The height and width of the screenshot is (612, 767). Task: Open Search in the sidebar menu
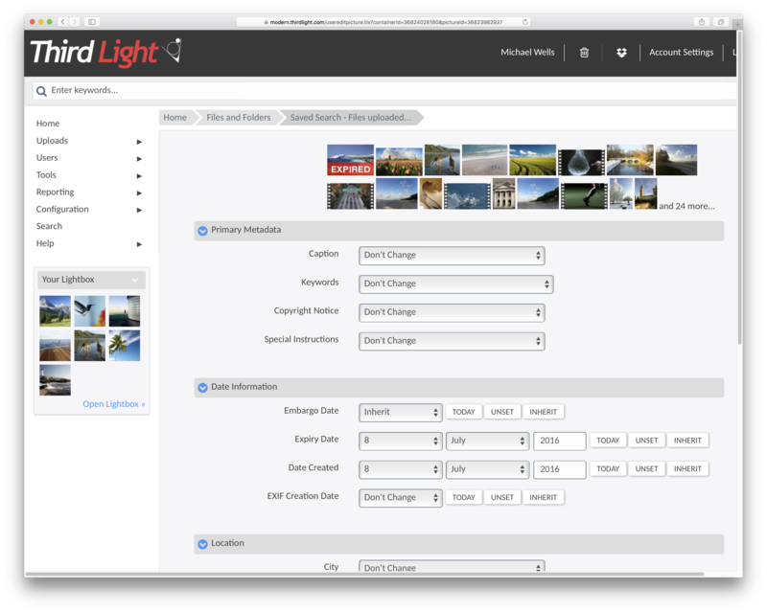point(49,226)
